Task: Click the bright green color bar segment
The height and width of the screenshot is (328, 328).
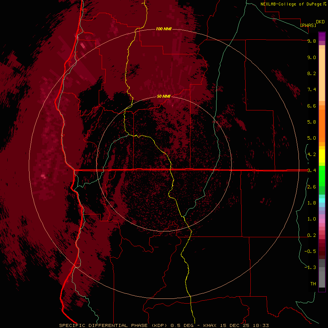Action: (x=322, y=176)
